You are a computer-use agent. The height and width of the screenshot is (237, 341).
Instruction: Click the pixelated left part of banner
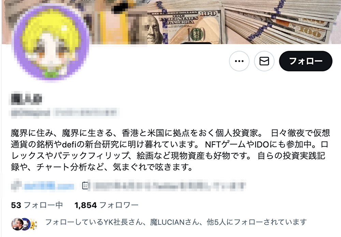point(74,22)
